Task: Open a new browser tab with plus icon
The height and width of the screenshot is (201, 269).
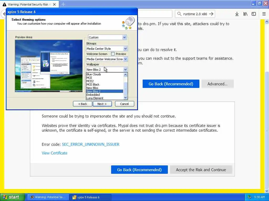Action: tap(63, 4)
